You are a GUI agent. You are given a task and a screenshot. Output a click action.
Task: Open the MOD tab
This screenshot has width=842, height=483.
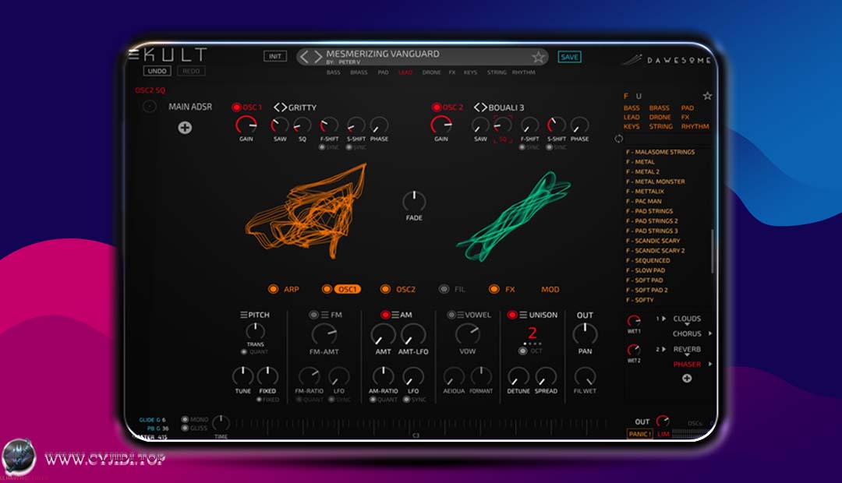pos(550,289)
